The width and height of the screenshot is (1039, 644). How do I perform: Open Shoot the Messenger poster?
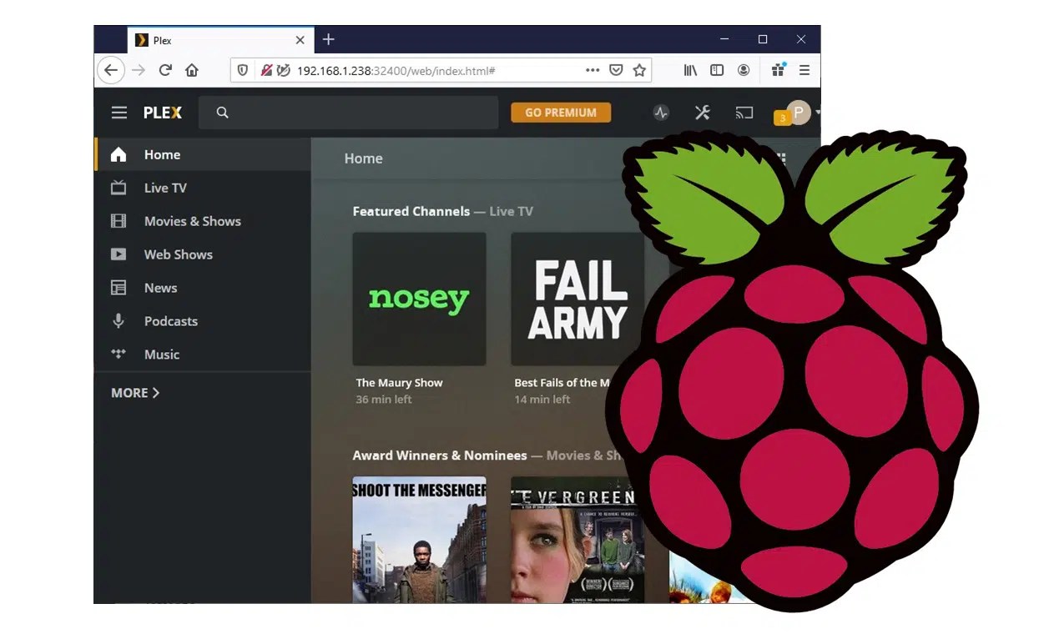pos(419,540)
